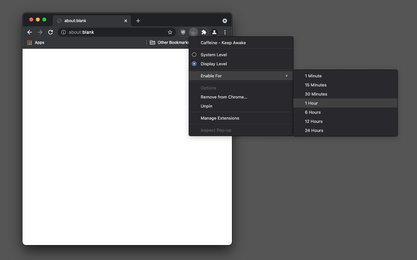This screenshot has height=260, width=417.
Task: Open a new tab with the plus button
Action: click(138, 21)
